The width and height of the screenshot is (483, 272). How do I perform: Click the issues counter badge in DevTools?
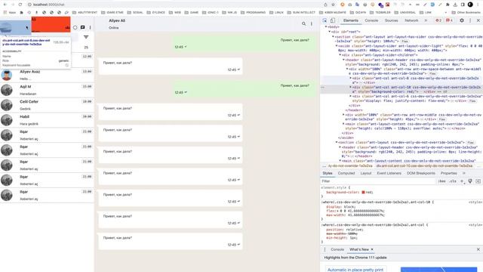450,20
